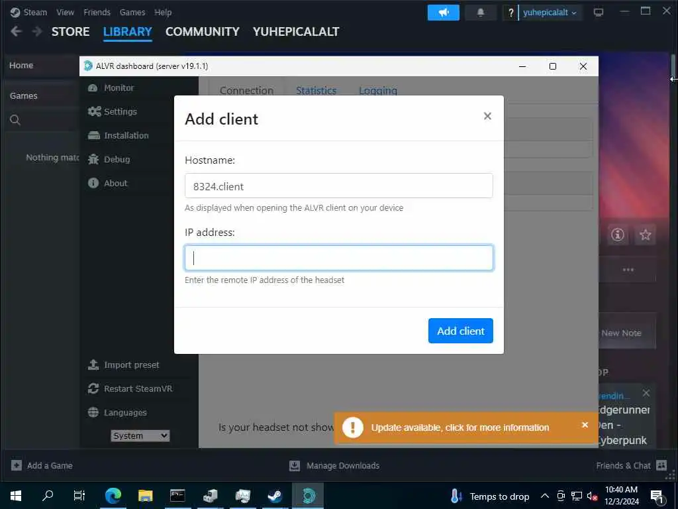Click the Steam question mark icon
Image resolution: width=678 pixels, height=509 pixels.
pos(510,13)
